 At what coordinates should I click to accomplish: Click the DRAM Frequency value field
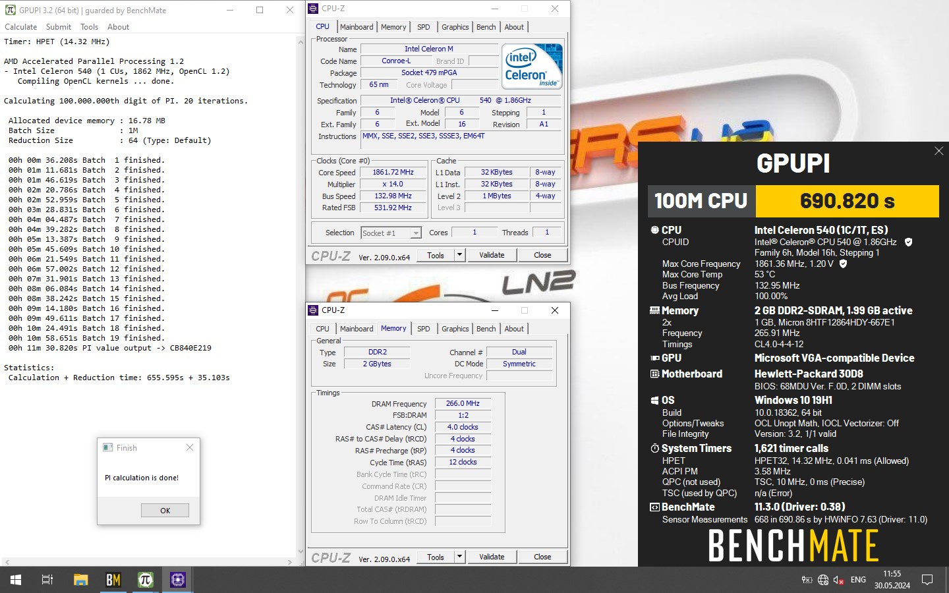click(463, 403)
